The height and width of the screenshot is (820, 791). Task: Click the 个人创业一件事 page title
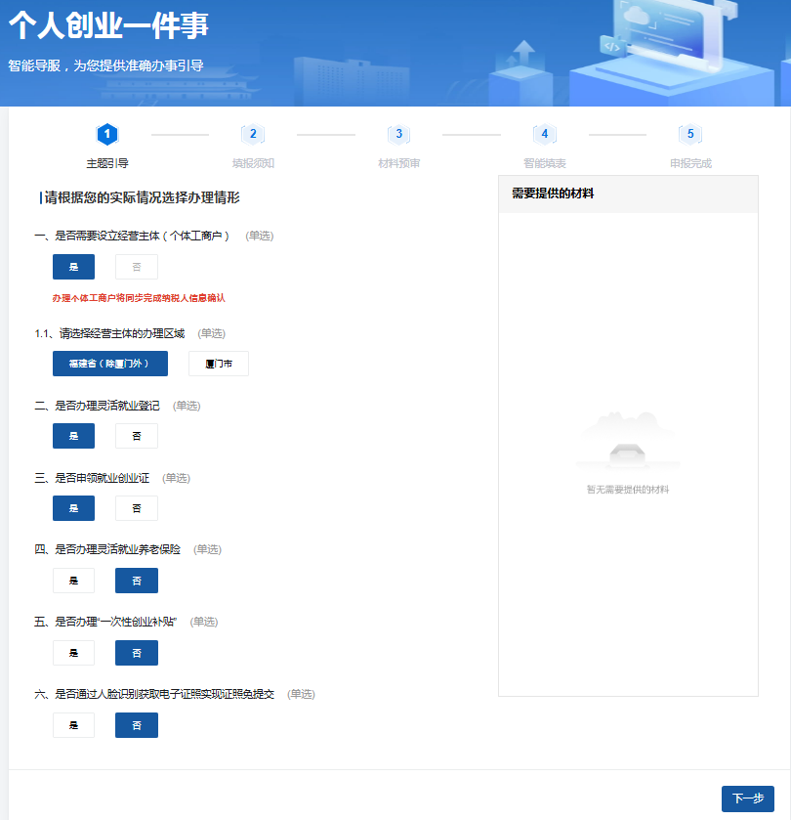click(x=108, y=26)
